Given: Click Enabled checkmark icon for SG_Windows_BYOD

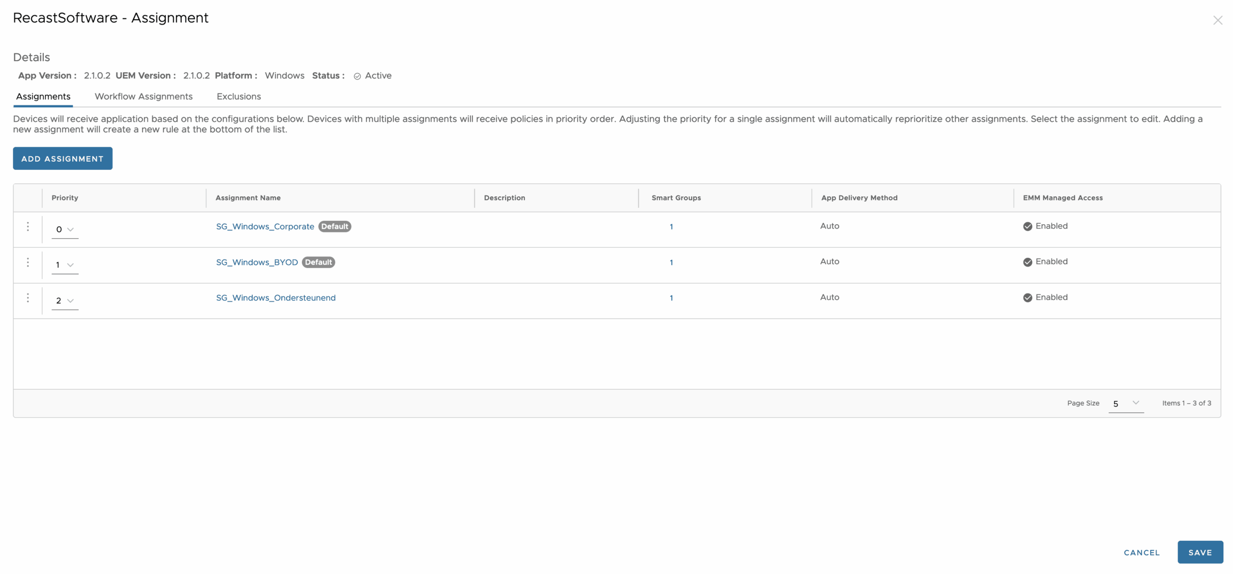Looking at the screenshot, I should click(x=1027, y=262).
